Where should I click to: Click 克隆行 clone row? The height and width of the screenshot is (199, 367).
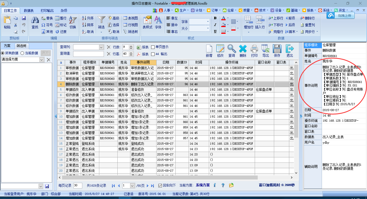pos(276,32)
